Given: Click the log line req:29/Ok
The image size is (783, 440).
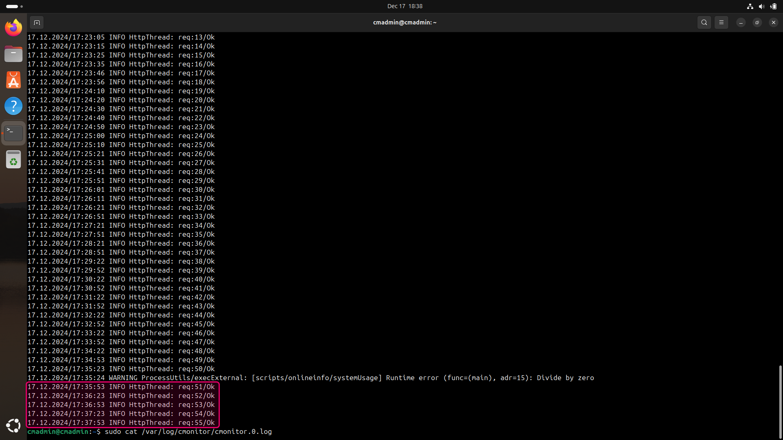Looking at the screenshot, I should pos(121,180).
